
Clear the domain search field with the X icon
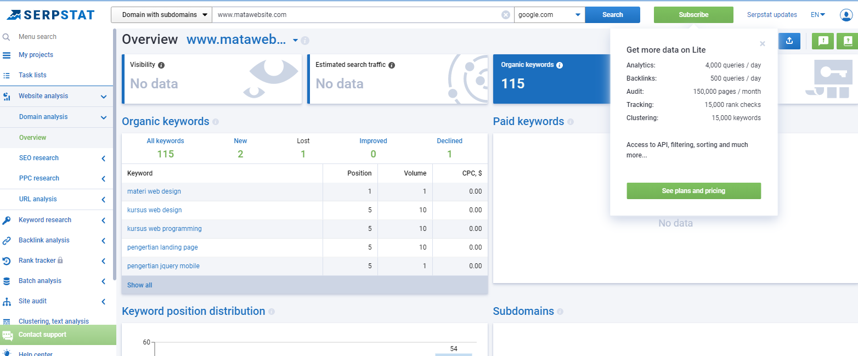[x=506, y=15]
